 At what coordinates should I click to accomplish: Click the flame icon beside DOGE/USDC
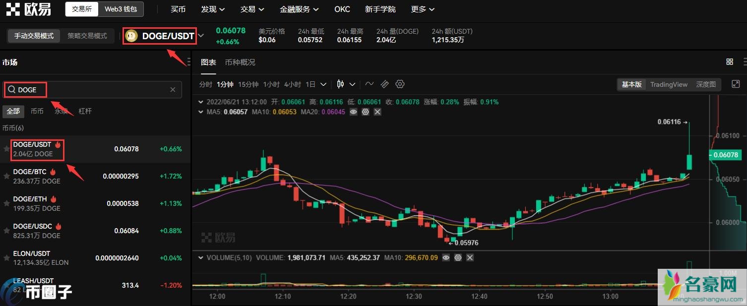59,227
